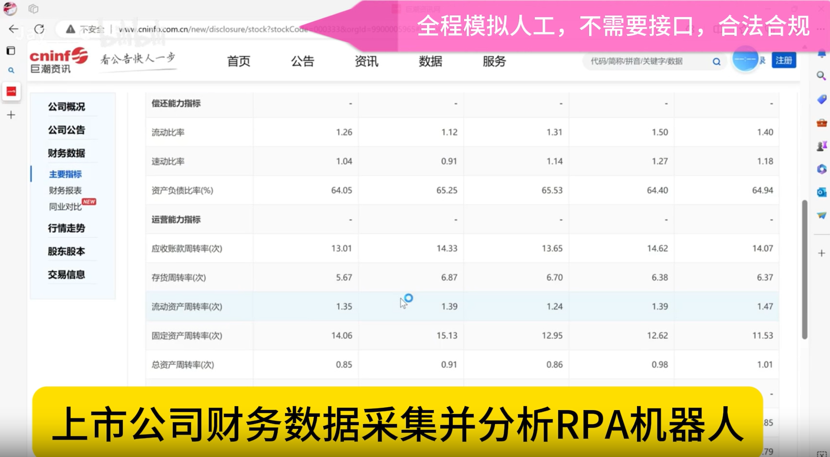This screenshot has width=830, height=457.
Task: Click the magnifier icon in site search box
Action: [x=716, y=62]
